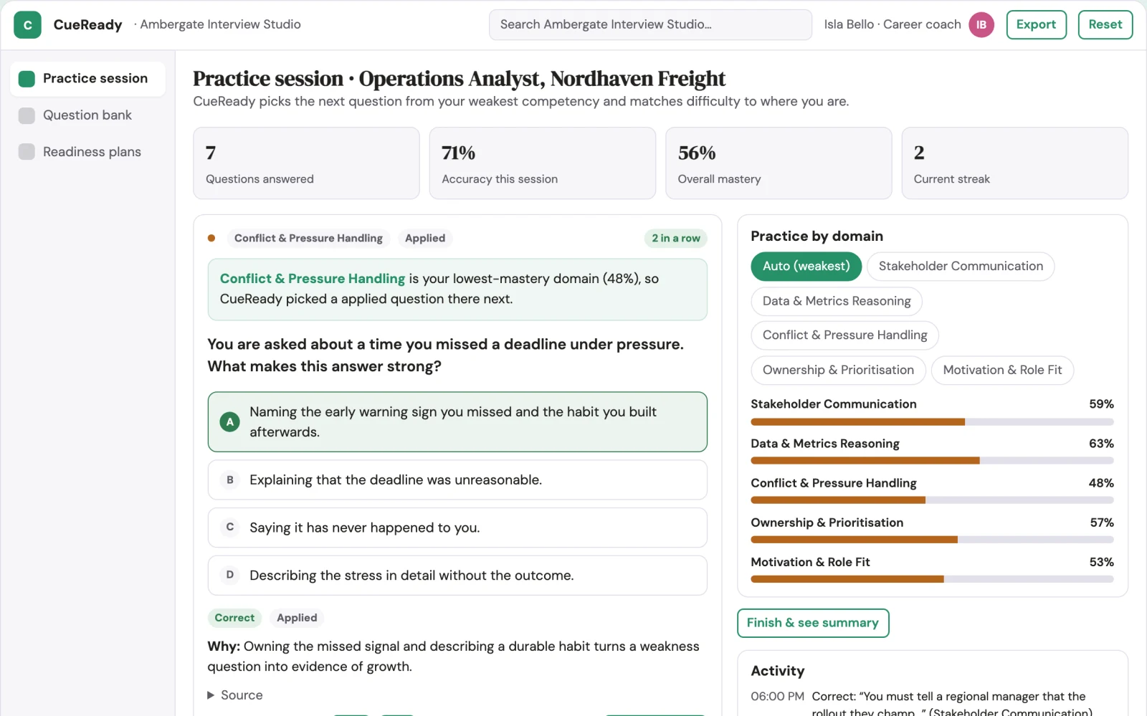Click the Current streak stat card

point(1014,163)
